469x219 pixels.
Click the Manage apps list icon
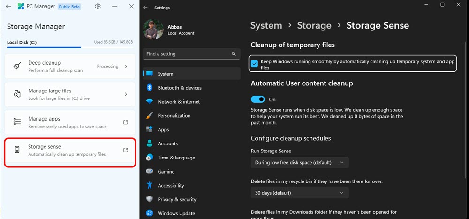(17, 122)
